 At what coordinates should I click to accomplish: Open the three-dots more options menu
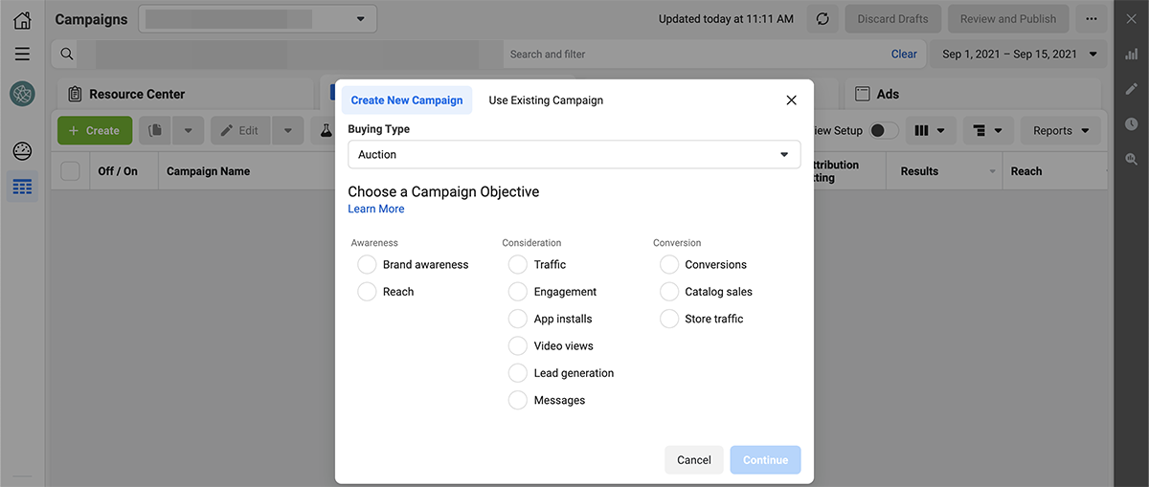coord(1091,19)
